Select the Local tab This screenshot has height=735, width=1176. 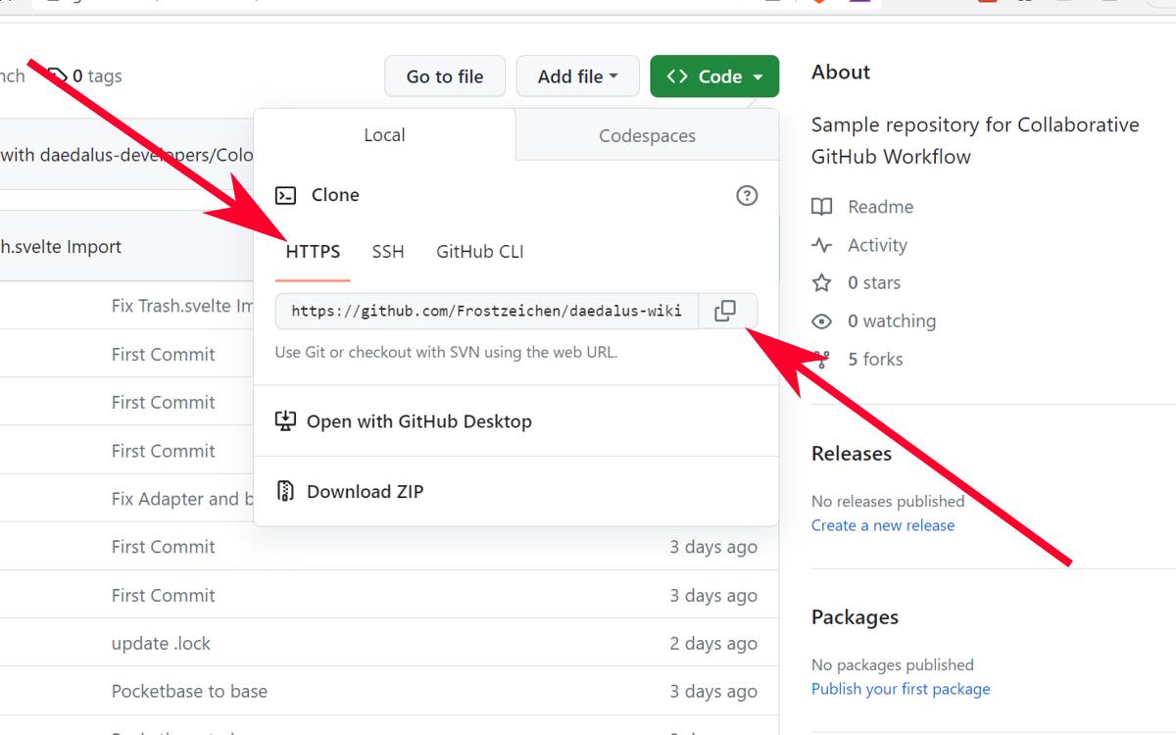(384, 135)
